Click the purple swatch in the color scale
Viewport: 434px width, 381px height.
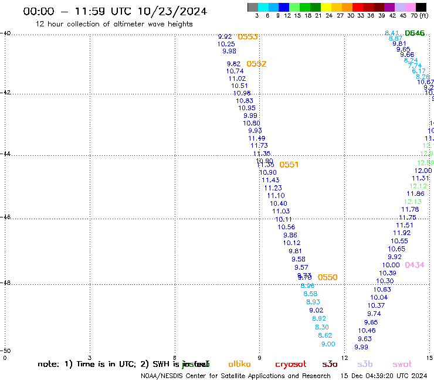pyautogui.click(x=389, y=7)
